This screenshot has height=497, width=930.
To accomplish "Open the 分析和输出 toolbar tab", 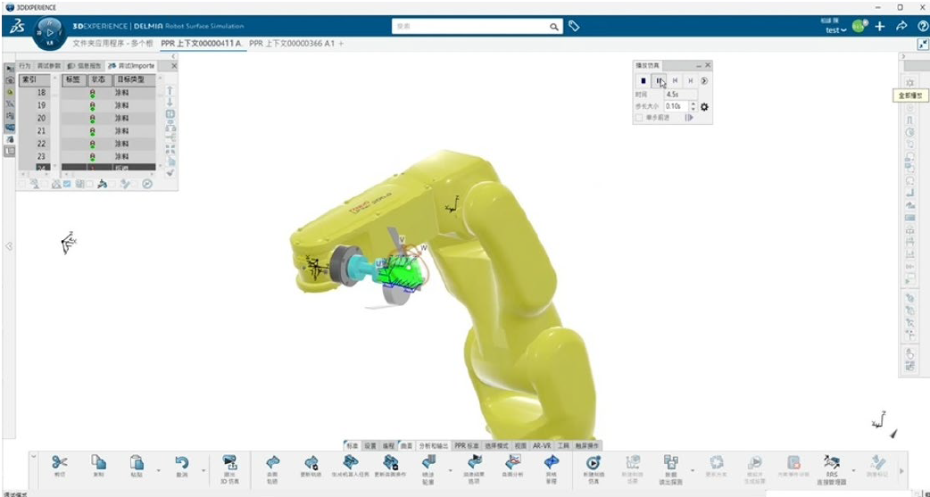I will click(434, 445).
